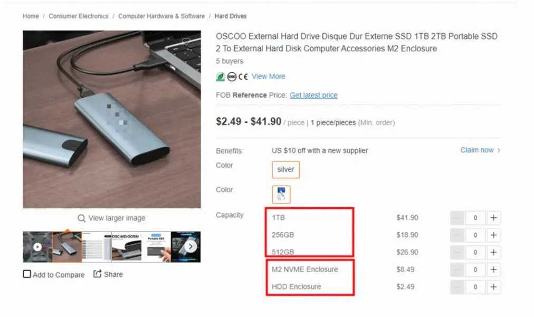Image resolution: width=534 pixels, height=317 pixels.
Task: Click the favorite heart icon on product image
Action: point(186,42)
